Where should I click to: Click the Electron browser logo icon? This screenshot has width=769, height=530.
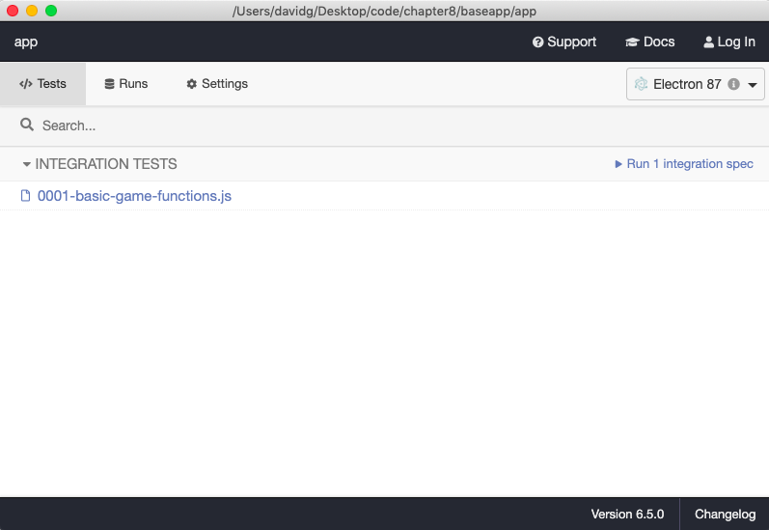pyautogui.click(x=641, y=84)
